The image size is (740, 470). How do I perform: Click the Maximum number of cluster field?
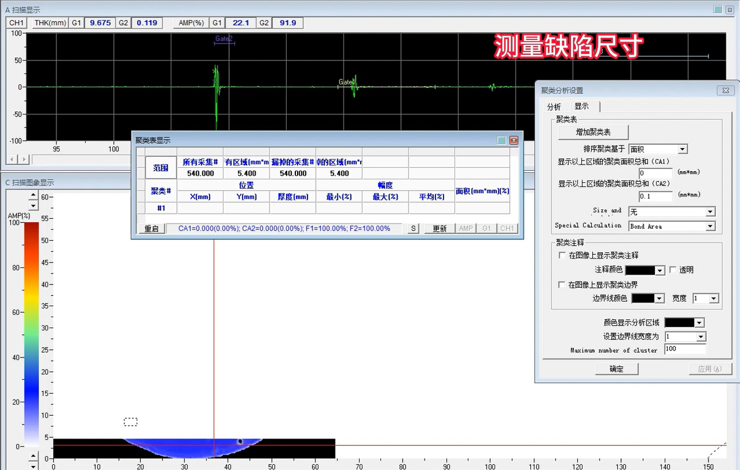pos(685,349)
